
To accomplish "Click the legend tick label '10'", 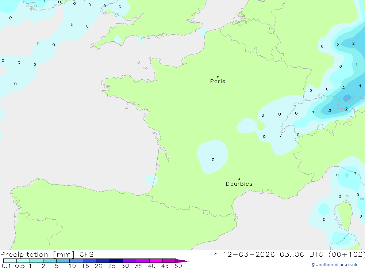I will point(72,266).
